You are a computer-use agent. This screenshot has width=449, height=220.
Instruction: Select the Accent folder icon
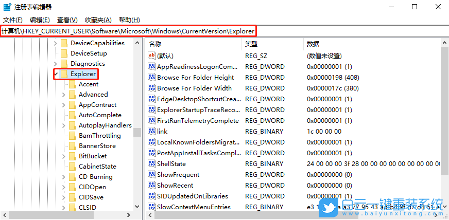pos(72,84)
